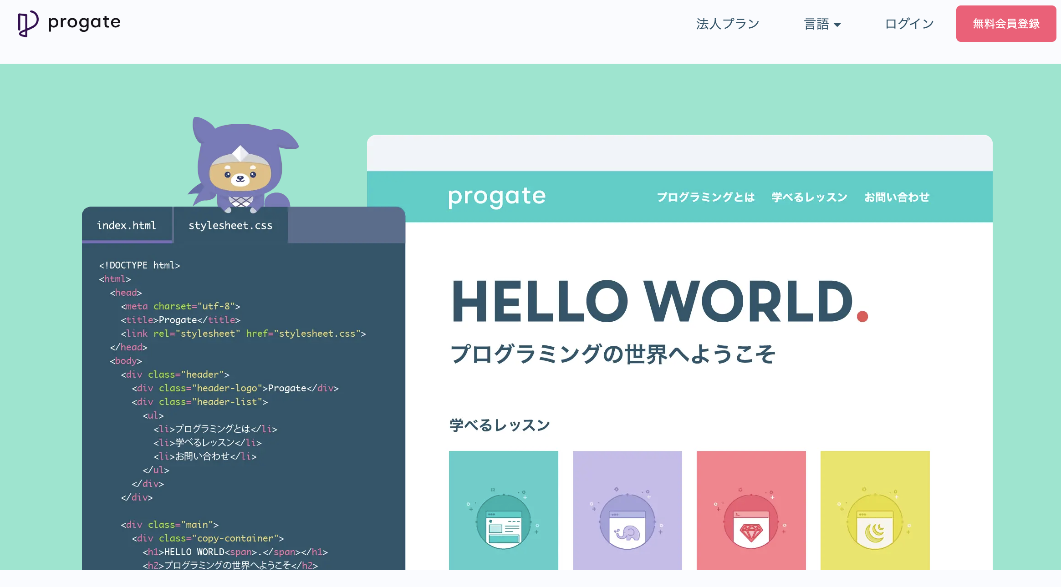Open the teal HTML lesson card
This screenshot has width=1061, height=587.
(x=504, y=511)
